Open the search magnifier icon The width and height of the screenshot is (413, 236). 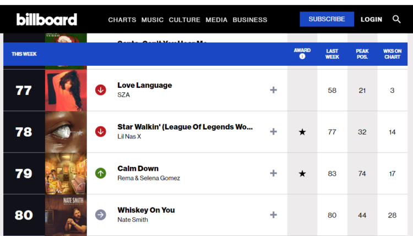tap(396, 19)
